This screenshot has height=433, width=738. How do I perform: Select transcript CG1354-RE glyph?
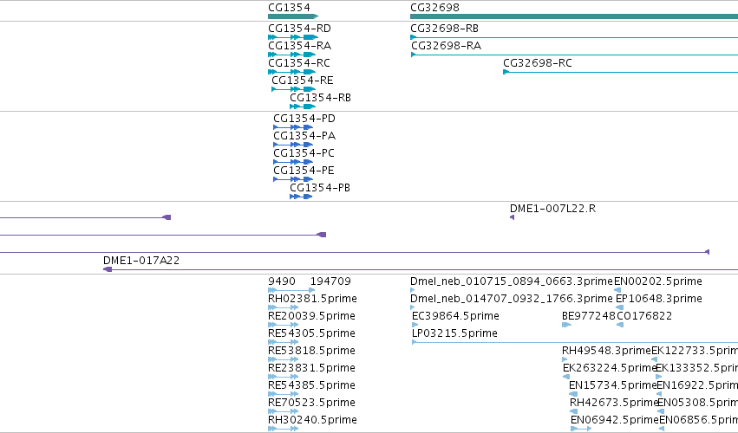coord(294,89)
